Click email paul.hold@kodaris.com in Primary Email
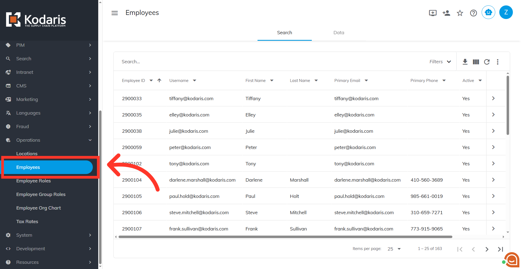 pyautogui.click(x=359, y=196)
